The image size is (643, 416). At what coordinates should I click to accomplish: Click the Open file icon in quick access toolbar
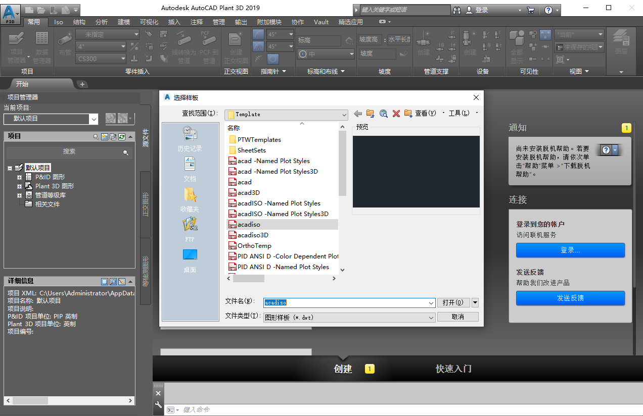(x=41, y=9)
